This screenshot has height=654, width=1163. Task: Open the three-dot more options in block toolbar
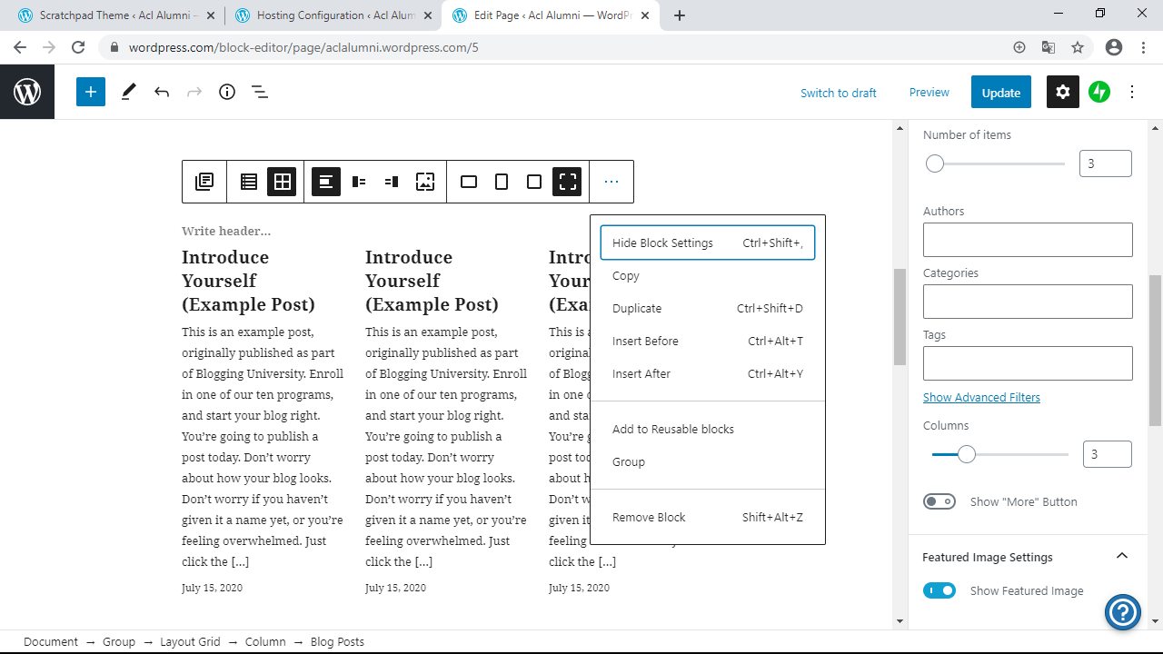coord(611,182)
